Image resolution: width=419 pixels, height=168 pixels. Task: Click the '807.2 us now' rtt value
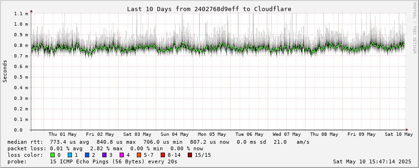(210, 142)
